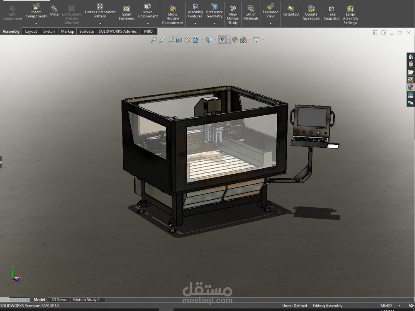Open Appearances, Scenes and Decals pane
415x311 pixels.
410,87
